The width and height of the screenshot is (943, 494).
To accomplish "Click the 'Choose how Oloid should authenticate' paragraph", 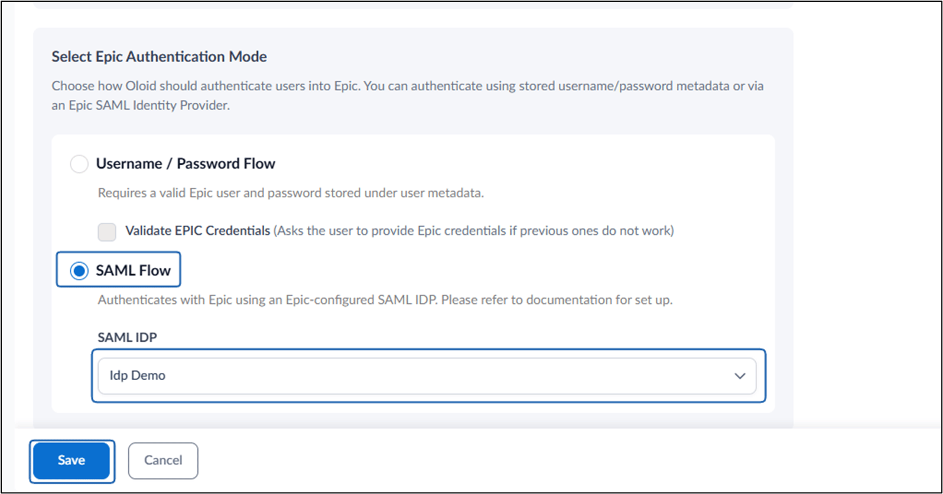I will 408,96.
